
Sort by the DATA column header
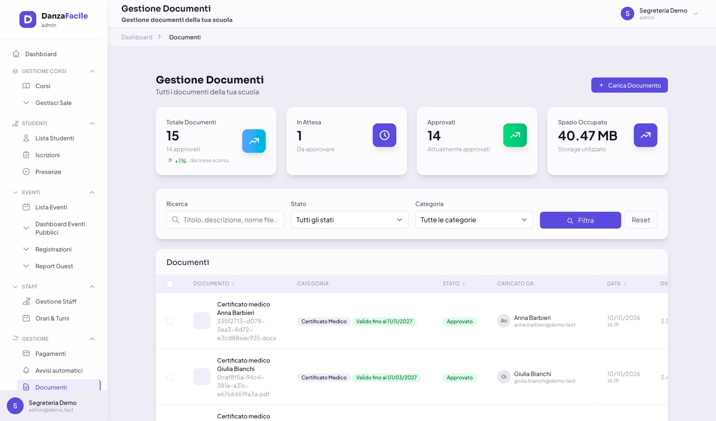click(x=617, y=284)
